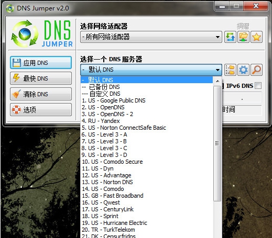Select 已备份 DNS from the list

pyautogui.click(x=147, y=87)
